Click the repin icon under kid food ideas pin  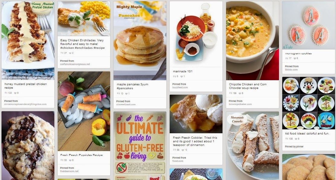coord(286,139)
